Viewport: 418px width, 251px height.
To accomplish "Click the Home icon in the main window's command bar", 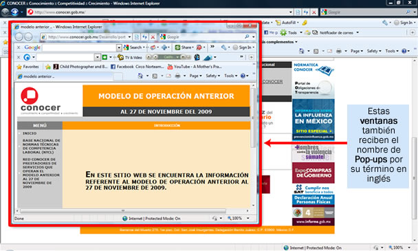I will click(302, 51).
